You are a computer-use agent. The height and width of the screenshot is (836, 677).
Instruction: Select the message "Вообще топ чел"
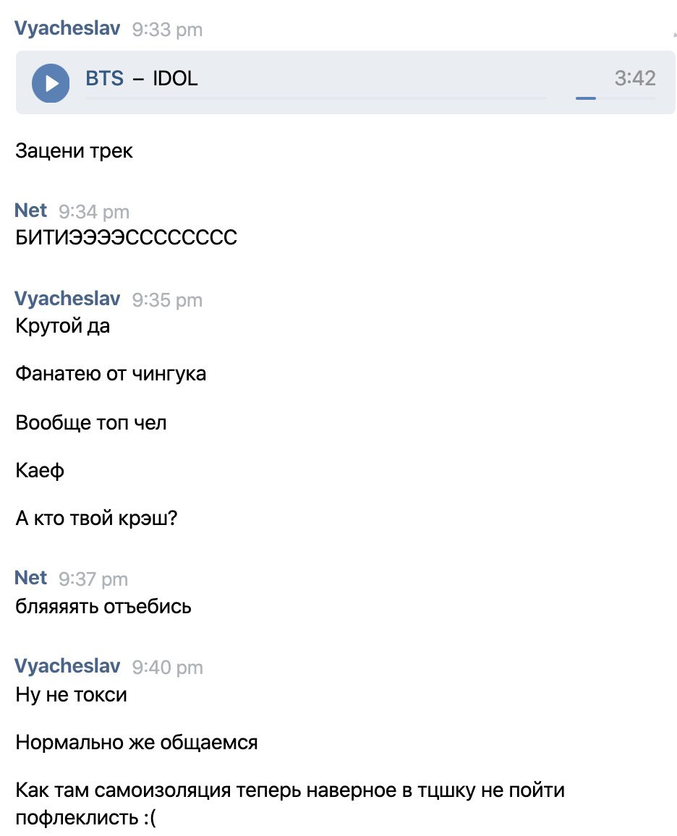(x=91, y=423)
